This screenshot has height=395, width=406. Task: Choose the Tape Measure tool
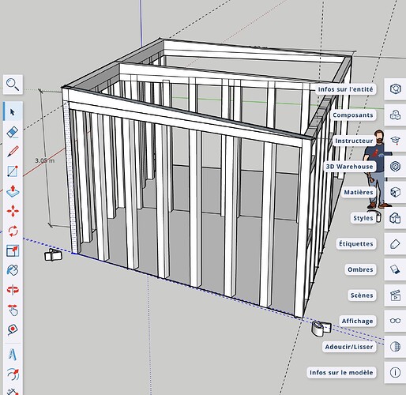[x=13, y=329]
